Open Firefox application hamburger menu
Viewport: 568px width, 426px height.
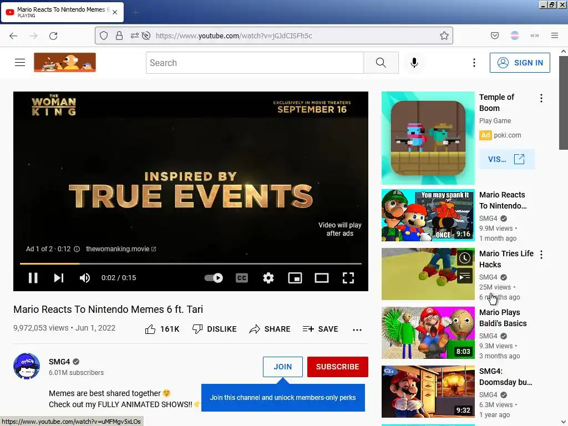pos(555,35)
